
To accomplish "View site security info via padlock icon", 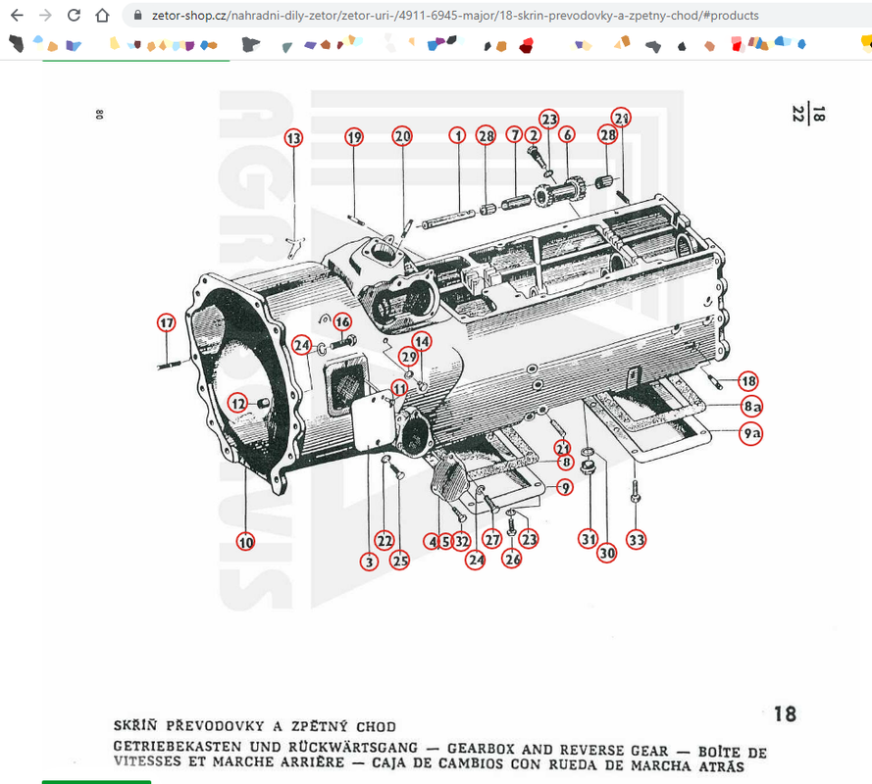I will 138,16.
